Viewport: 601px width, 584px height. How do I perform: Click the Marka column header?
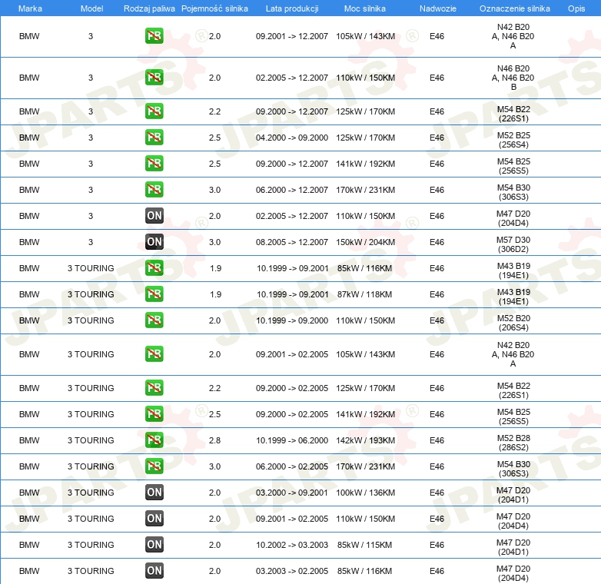pos(30,8)
